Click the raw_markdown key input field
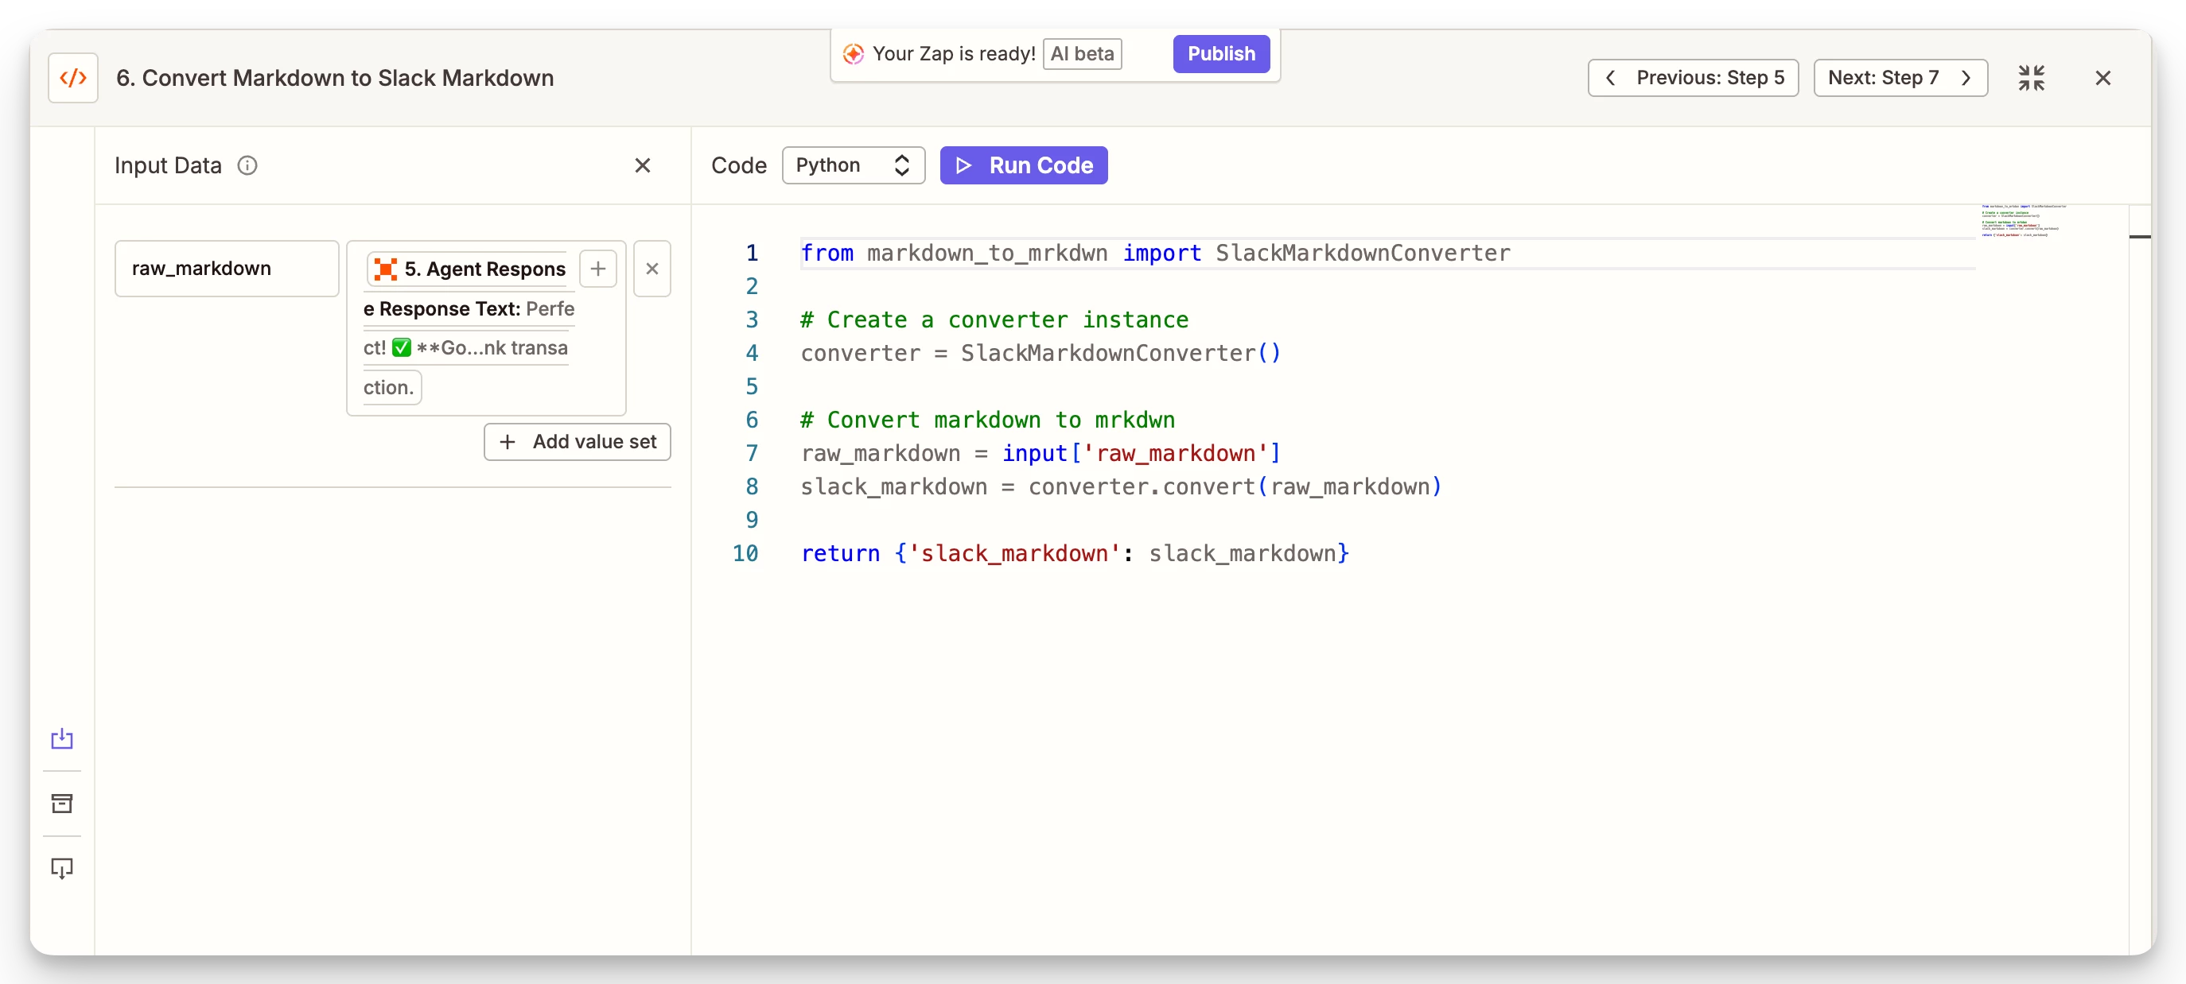2186x984 pixels. coord(227,269)
